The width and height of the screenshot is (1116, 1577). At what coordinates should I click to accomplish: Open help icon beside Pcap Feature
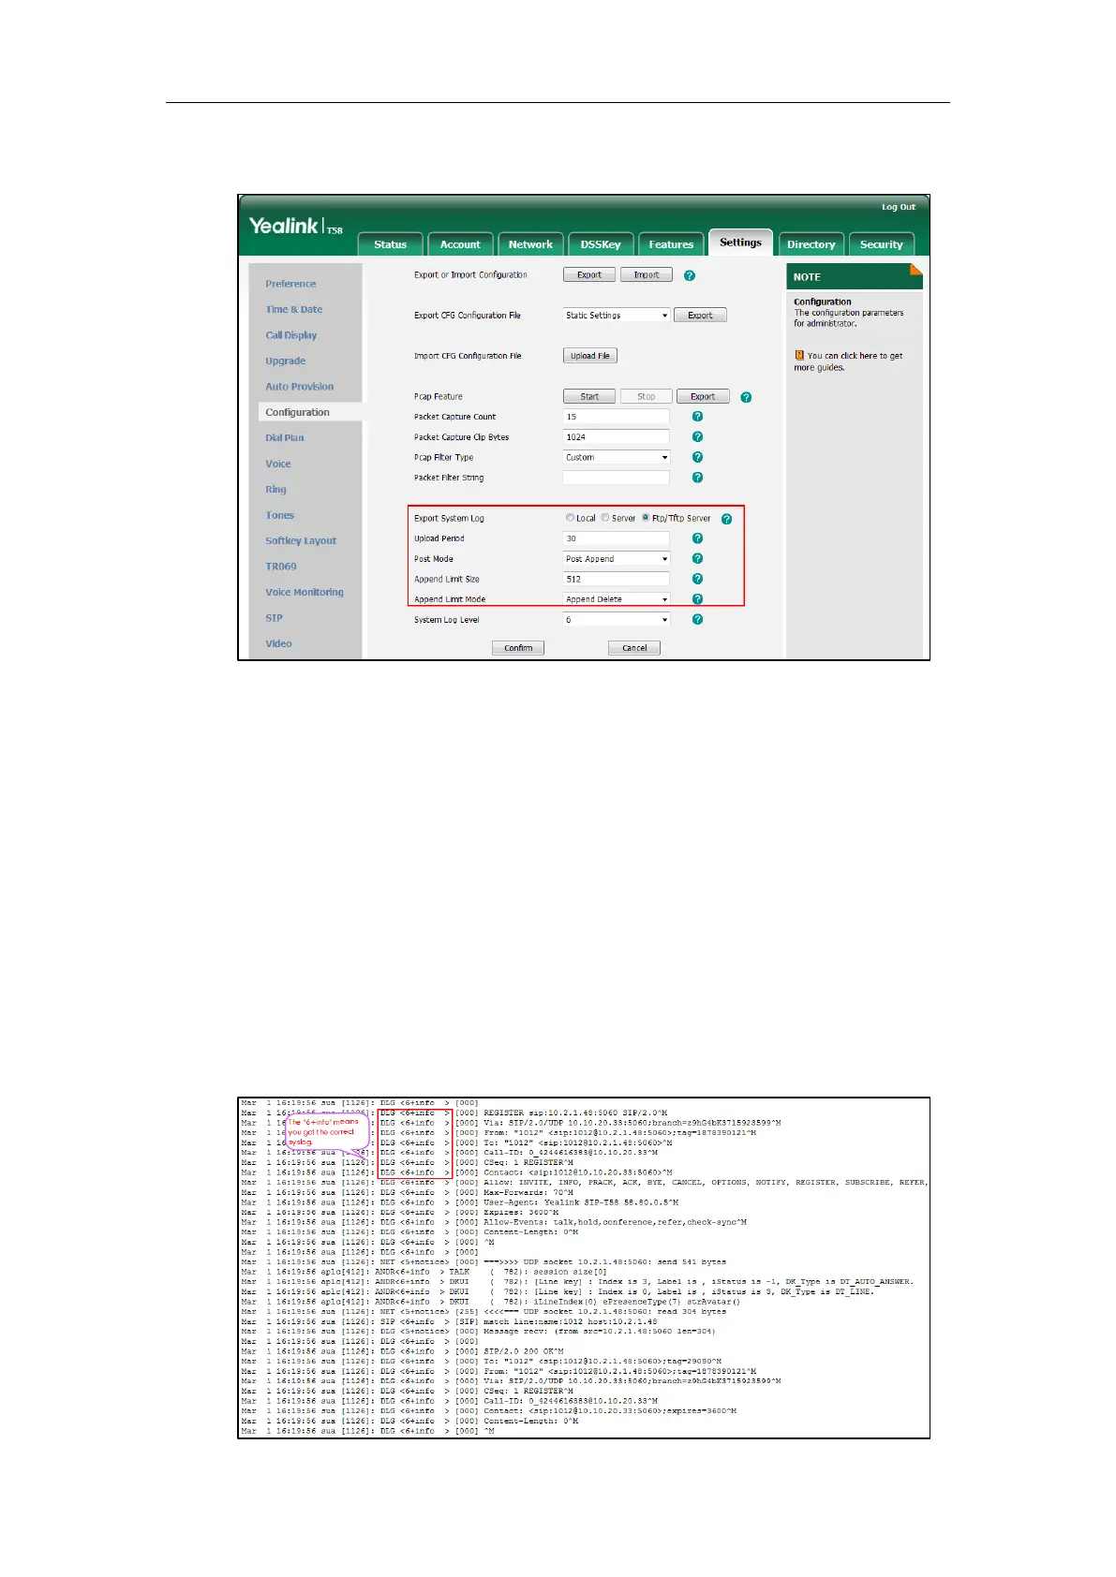click(x=746, y=397)
